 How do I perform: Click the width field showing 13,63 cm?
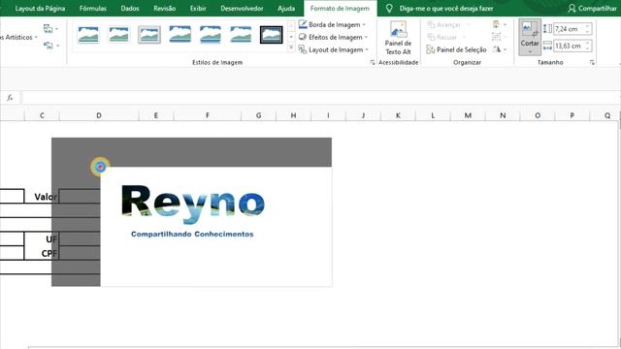tap(569, 46)
